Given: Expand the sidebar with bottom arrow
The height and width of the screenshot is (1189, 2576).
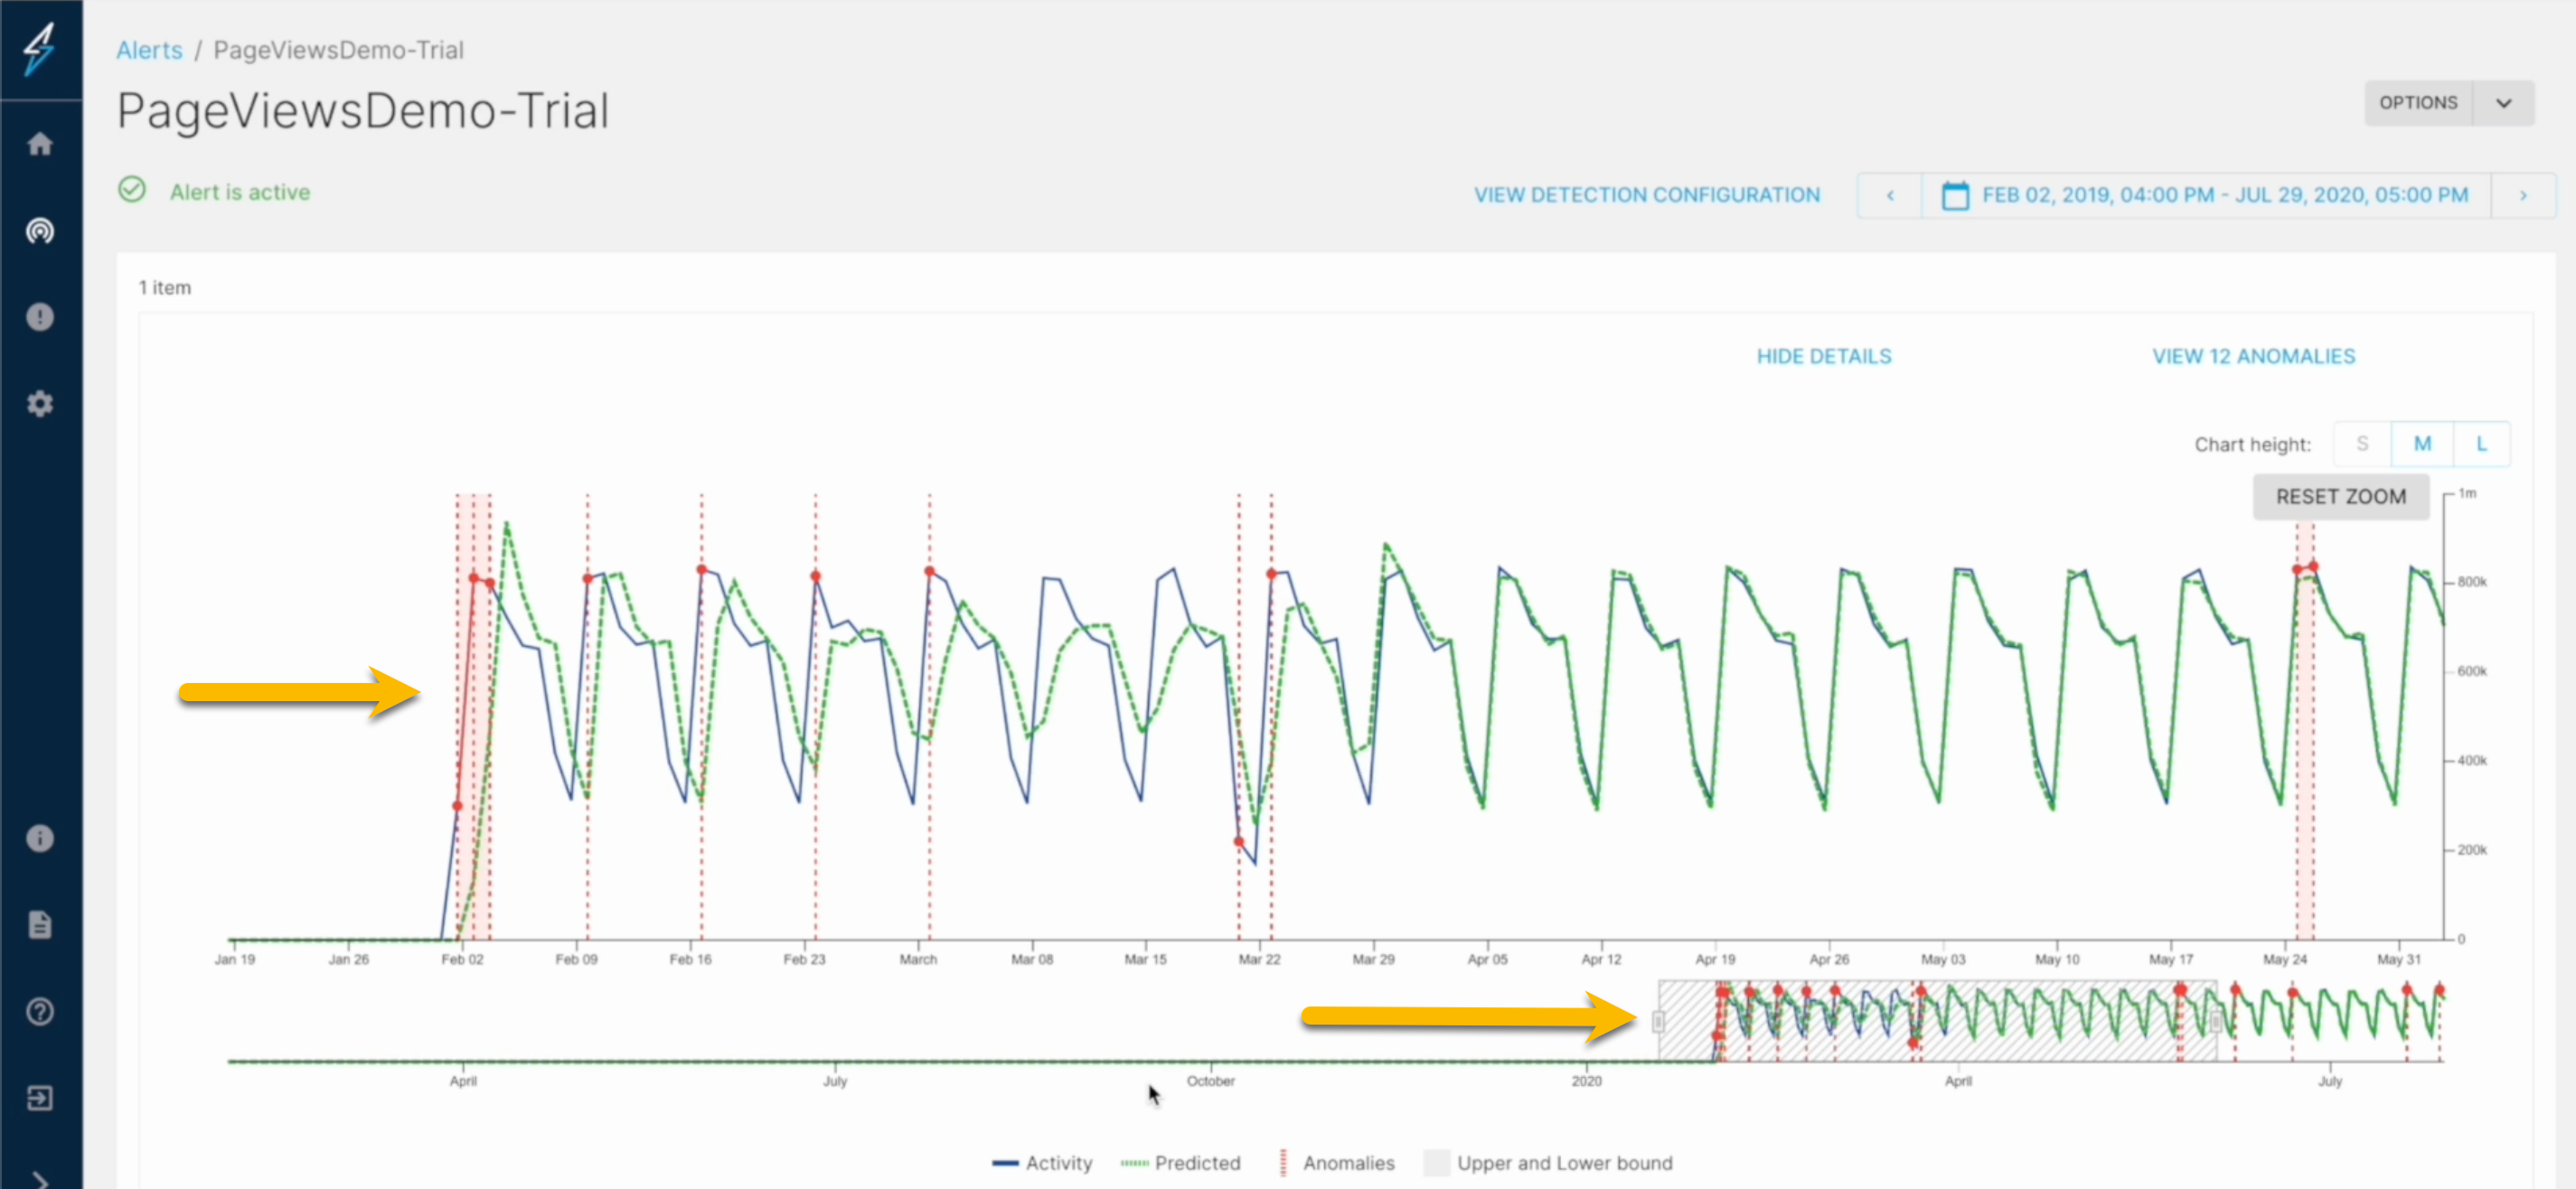Looking at the screenshot, I should pos(40,1180).
